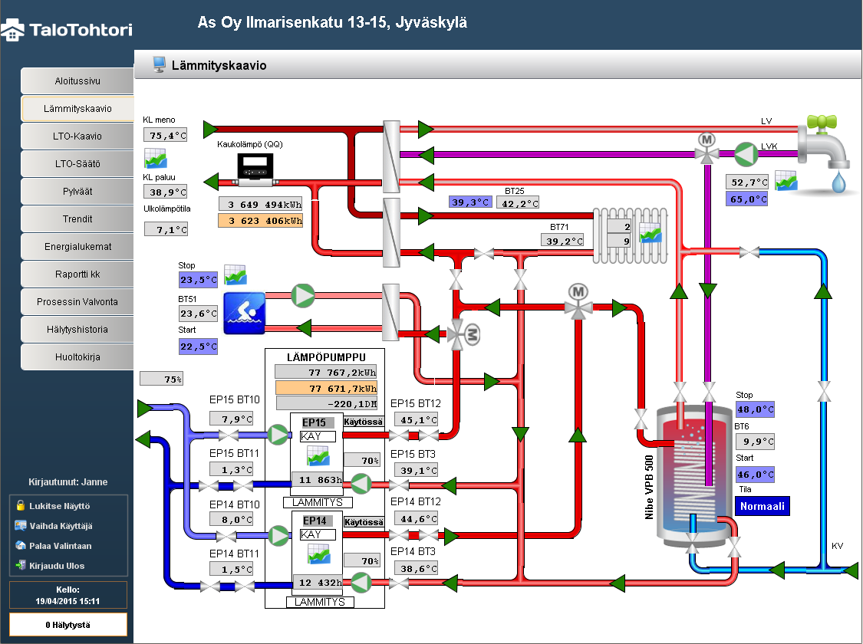Click the EP15 11 863h runtime counter
This screenshot has width=863, height=644.
point(317,480)
